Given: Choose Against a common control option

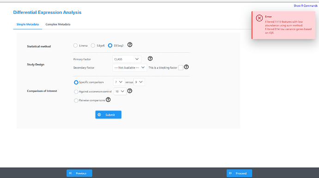Looking at the screenshot, I should coord(76,92).
